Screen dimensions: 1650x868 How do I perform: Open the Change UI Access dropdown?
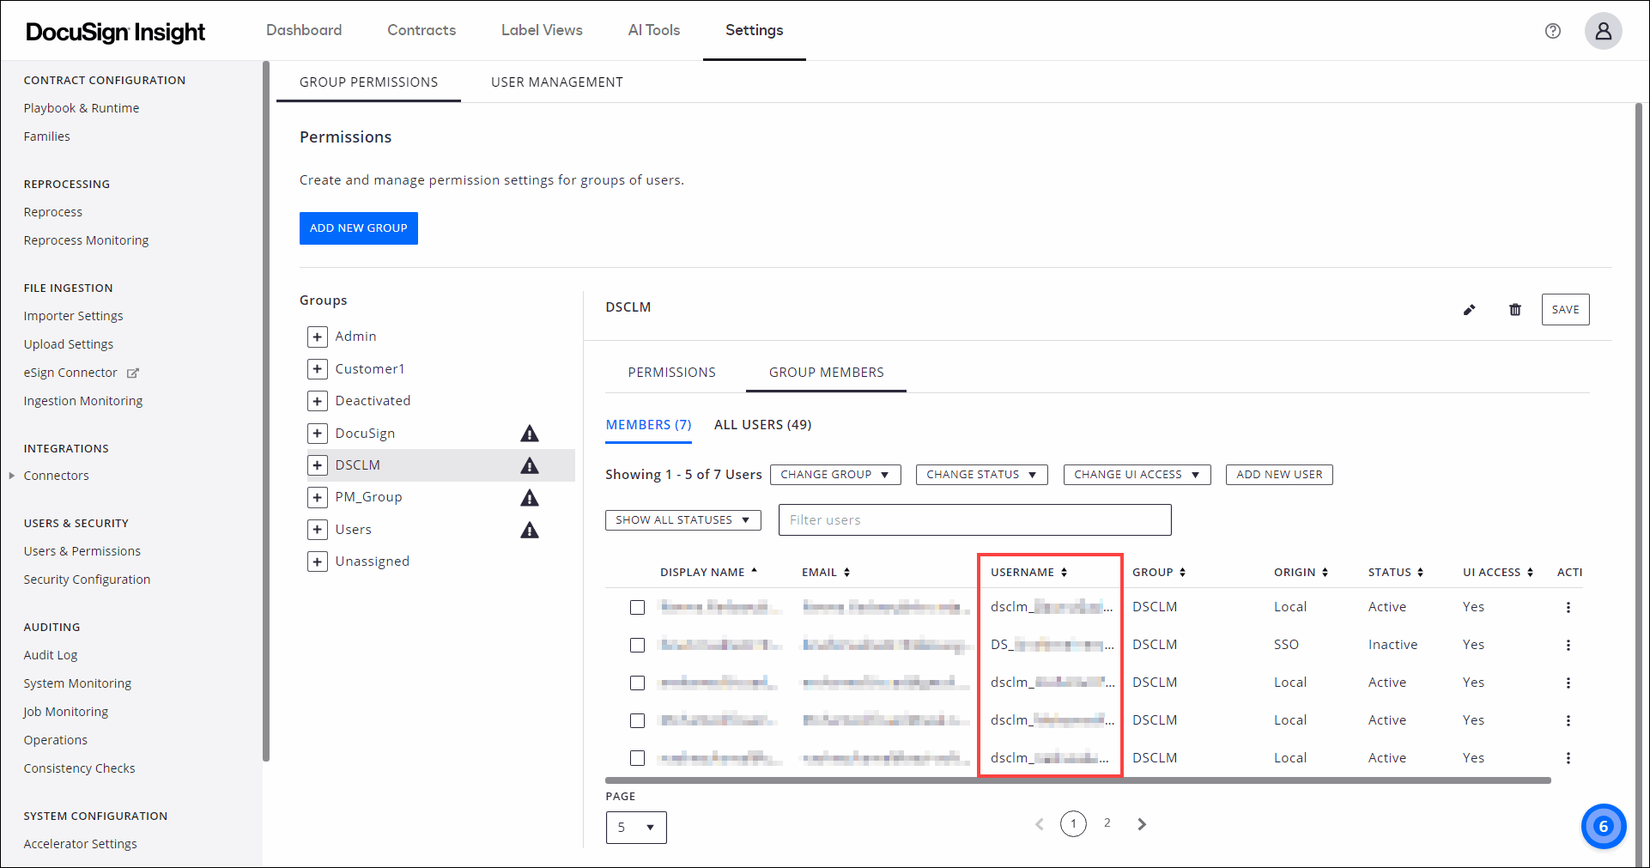coord(1137,475)
